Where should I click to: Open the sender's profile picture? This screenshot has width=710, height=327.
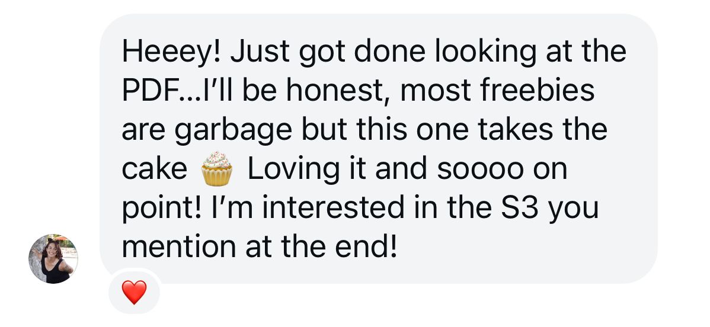53,259
